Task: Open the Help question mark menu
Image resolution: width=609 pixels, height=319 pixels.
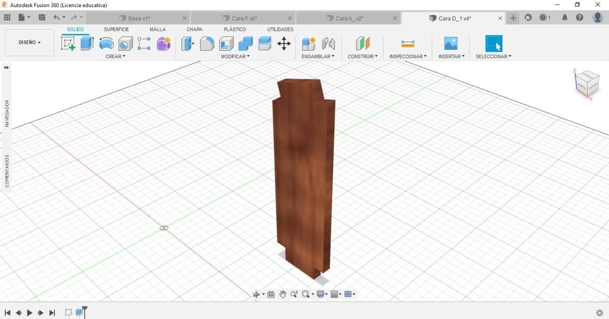Action: point(580,18)
